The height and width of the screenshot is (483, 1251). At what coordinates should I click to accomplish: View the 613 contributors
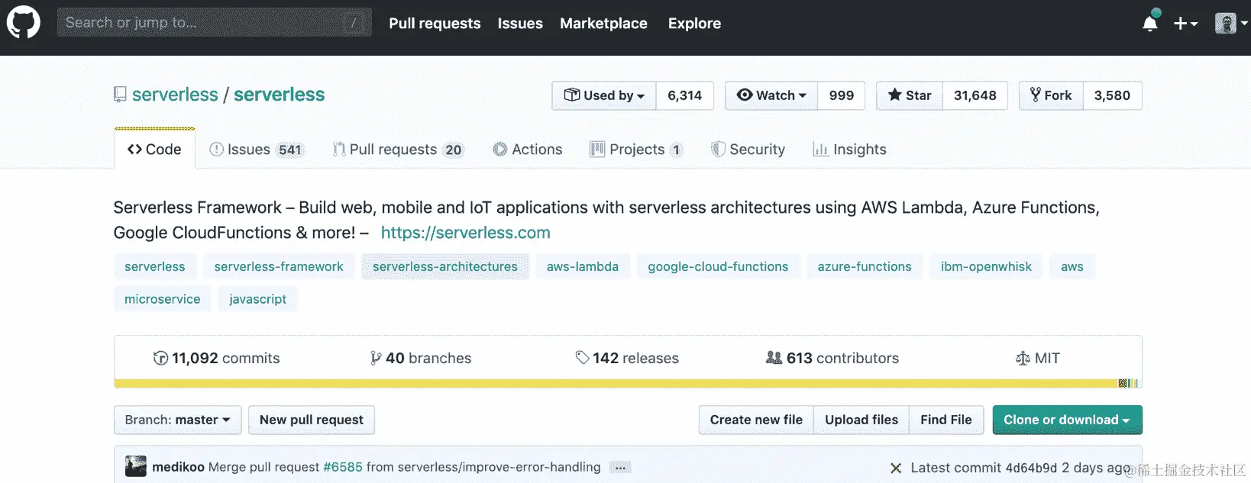832,358
